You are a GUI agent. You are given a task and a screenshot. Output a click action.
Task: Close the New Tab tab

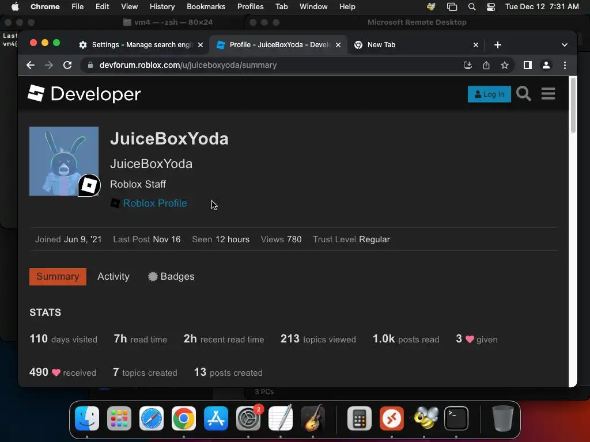[x=475, y=45]
